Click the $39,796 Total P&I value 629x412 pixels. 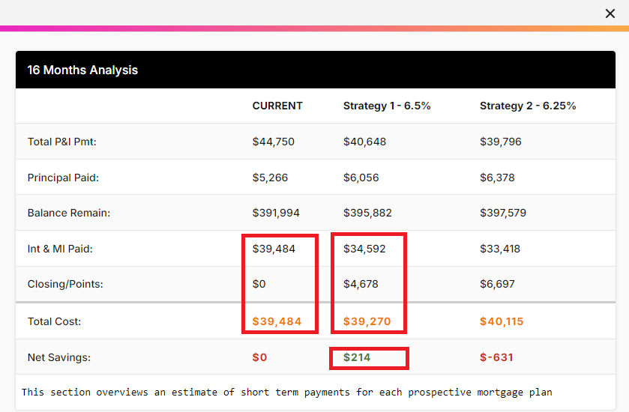pyautogui.click(x=501, y=142)
